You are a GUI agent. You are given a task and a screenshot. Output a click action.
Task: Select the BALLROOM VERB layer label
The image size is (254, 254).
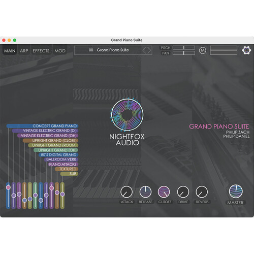(61, 160)
